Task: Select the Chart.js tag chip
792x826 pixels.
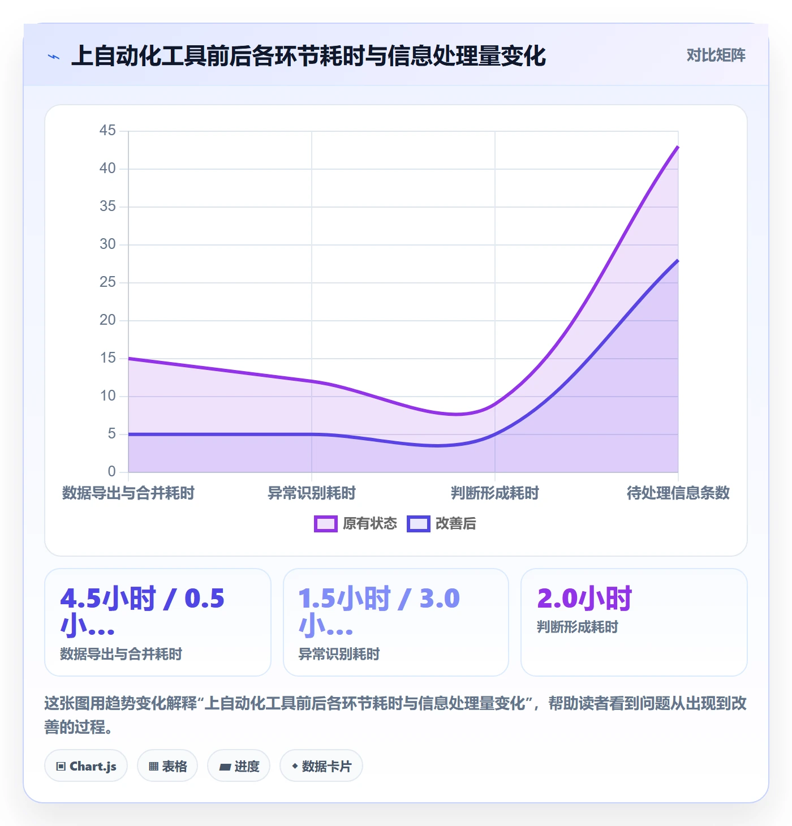Action: click(x=86, y=766)
